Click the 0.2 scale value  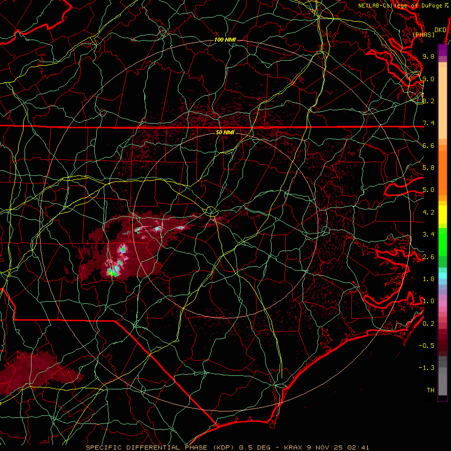428,324
